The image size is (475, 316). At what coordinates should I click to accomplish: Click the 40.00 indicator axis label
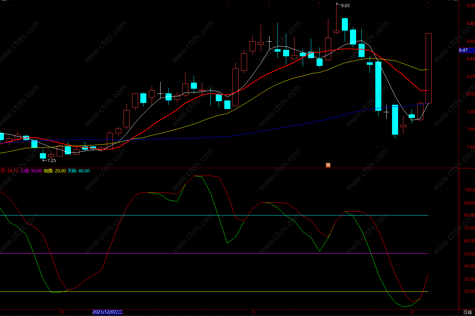tap(470, 266)
